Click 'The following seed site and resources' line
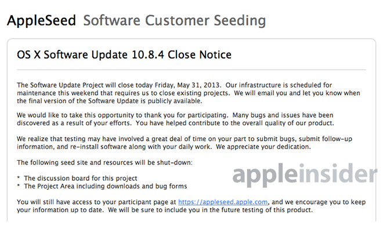This screenshot has height=229, width=383. [x=104, y=162]
